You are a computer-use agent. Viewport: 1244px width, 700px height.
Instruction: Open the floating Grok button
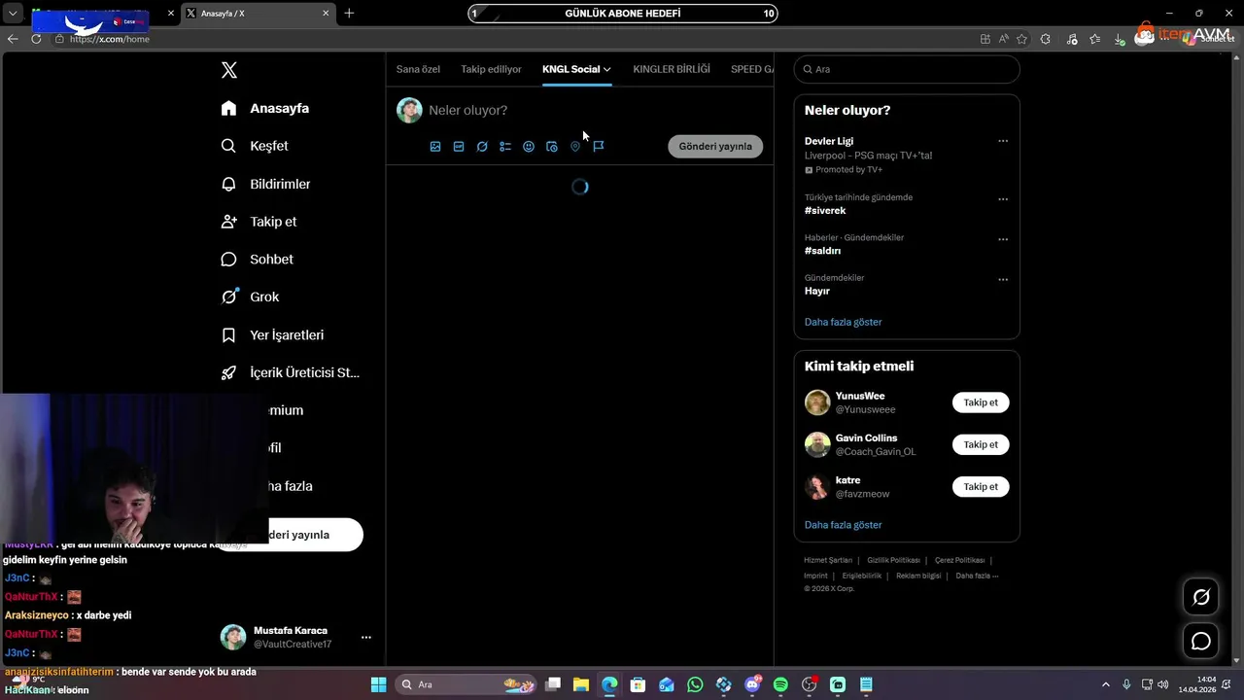click(1201, 597)
